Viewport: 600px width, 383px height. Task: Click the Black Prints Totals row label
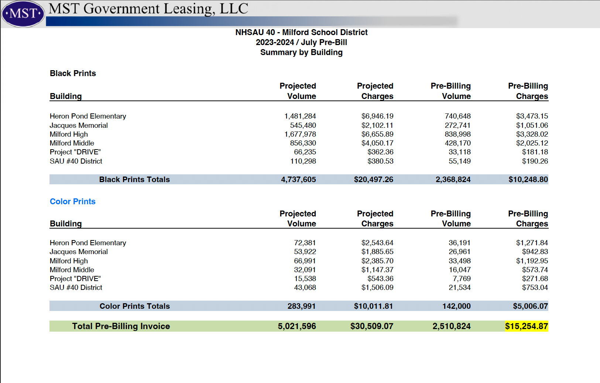134,180
